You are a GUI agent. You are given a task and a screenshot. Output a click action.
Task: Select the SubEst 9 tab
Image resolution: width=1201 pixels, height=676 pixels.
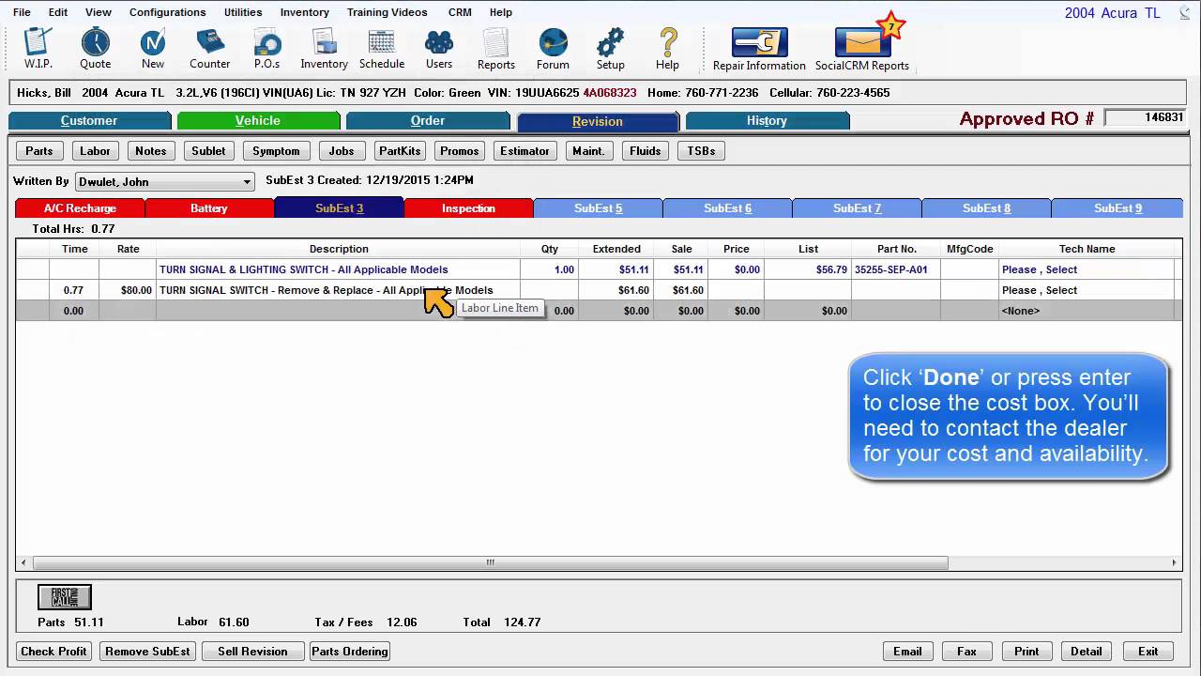click(x=1117, y=208)
